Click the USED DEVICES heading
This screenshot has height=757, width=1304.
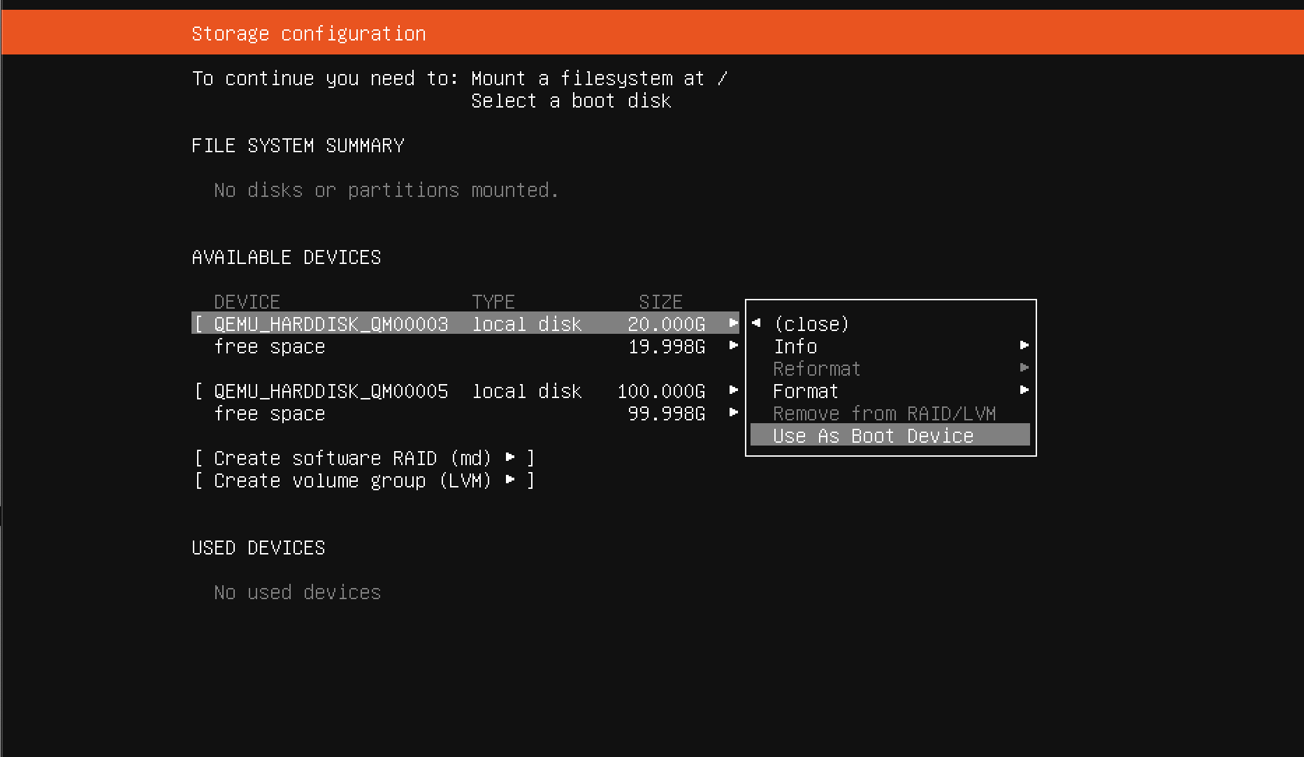pyautogui.click(x=258, y=547)
